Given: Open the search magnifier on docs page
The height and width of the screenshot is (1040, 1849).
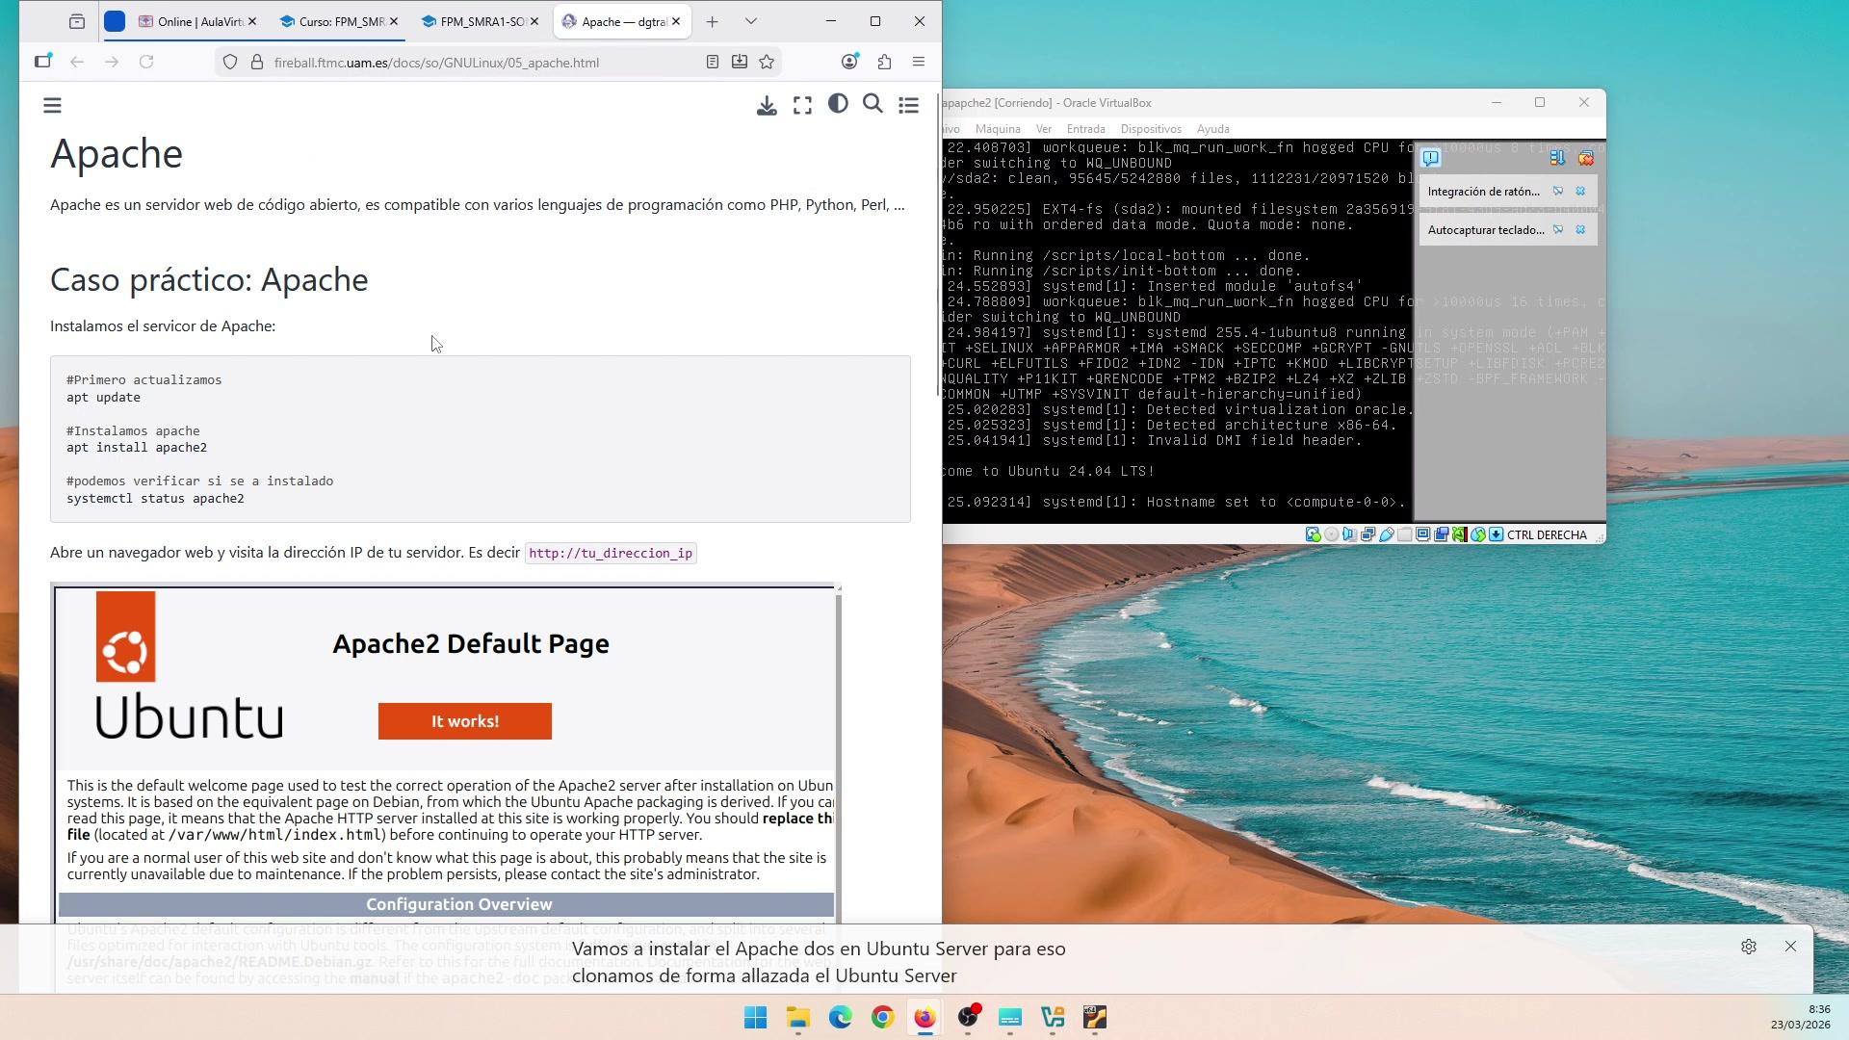Looking at the screenshot, I should pyautogui.click(x=872, y=104).
